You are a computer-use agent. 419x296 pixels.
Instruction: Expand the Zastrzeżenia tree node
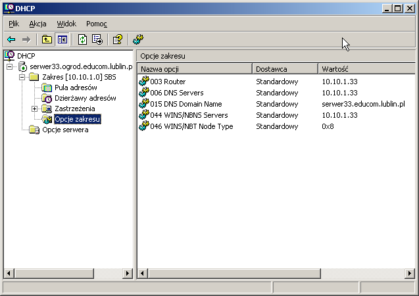tap(34, 109)
